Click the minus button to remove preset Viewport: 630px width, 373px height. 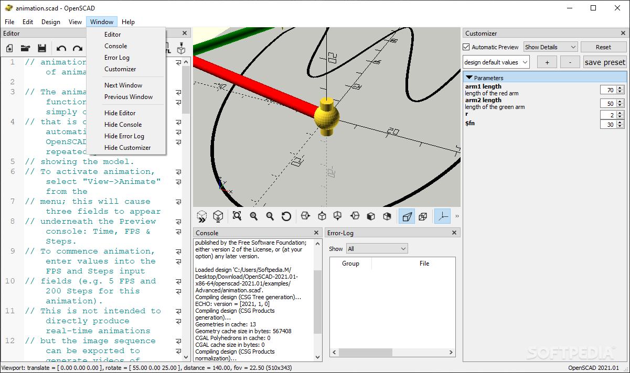(570, 62)
